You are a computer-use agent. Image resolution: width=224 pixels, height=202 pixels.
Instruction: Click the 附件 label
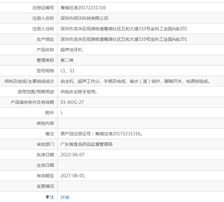pyautogui.click(x=50, y=113)
